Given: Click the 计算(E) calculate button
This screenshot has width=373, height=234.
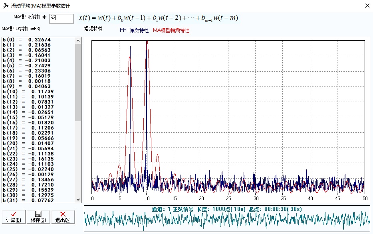Looking at the screenshot, I should pyautogui.click(x=14, y=217).
